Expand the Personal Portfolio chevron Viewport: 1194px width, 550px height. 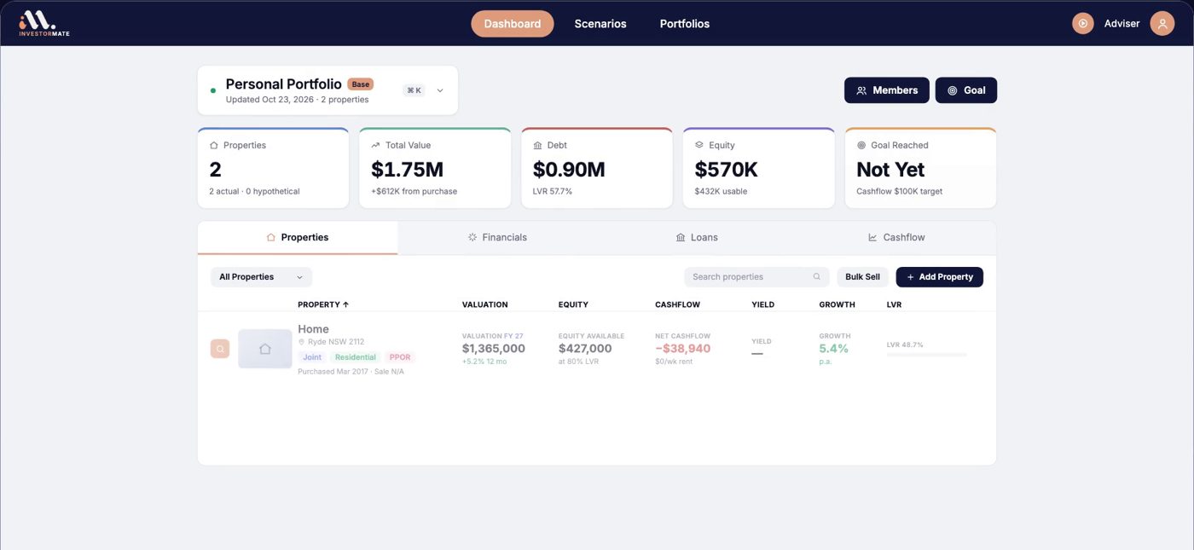440,90
